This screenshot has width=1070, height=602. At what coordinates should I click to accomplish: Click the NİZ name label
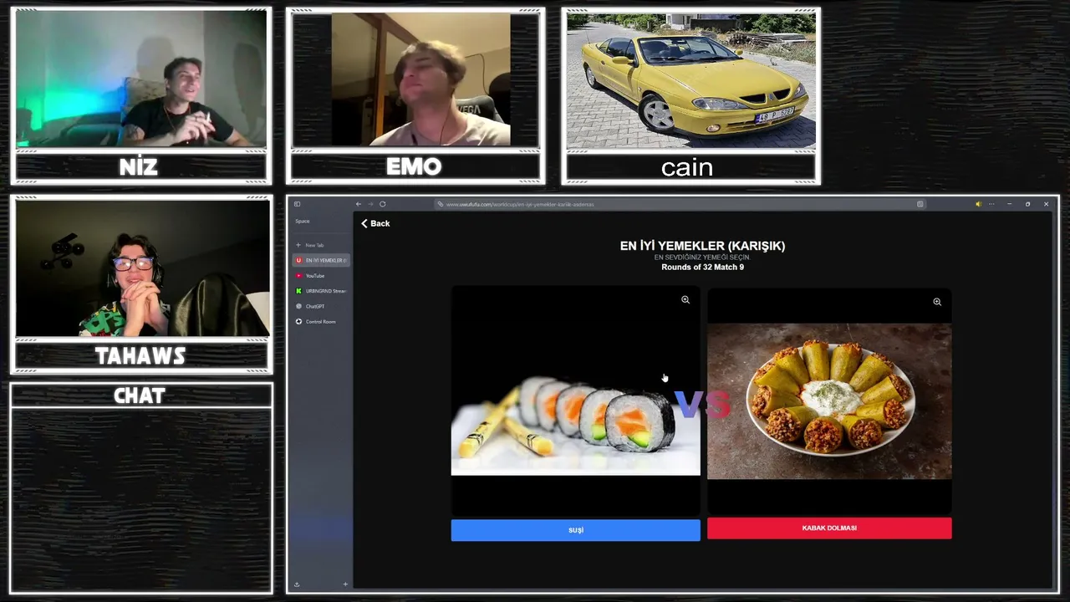pyautogui.click(x=139, y=167)
